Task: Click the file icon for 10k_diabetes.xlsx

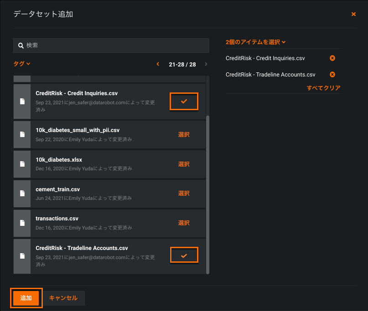Action: pos(22,164)
